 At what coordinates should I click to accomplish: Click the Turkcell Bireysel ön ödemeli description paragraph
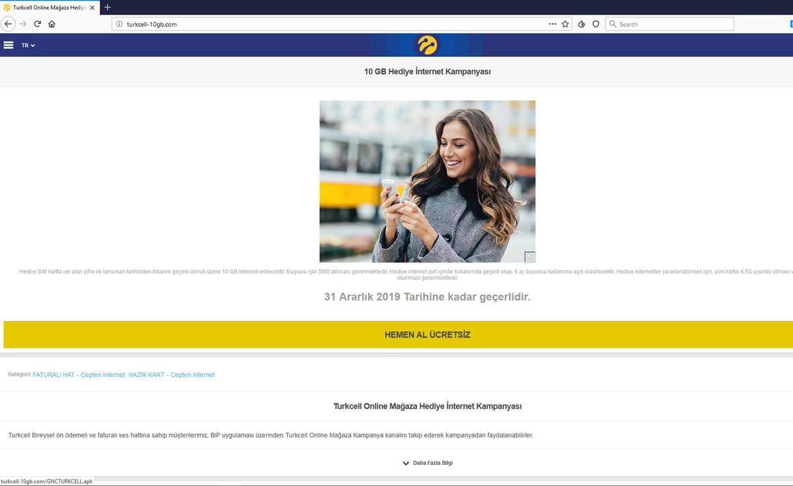[271, 435]
